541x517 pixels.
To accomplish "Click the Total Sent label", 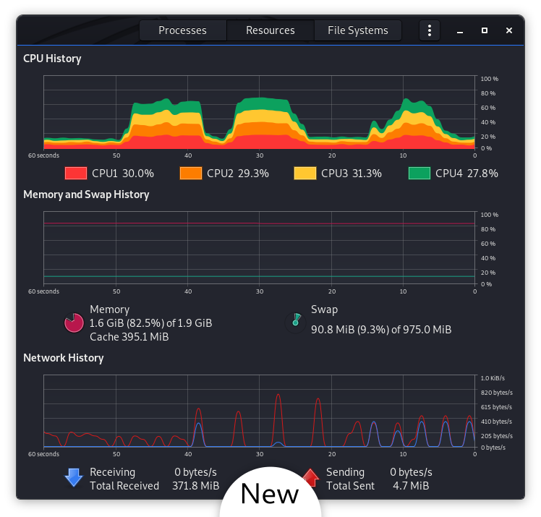I will tap(350, 486).
